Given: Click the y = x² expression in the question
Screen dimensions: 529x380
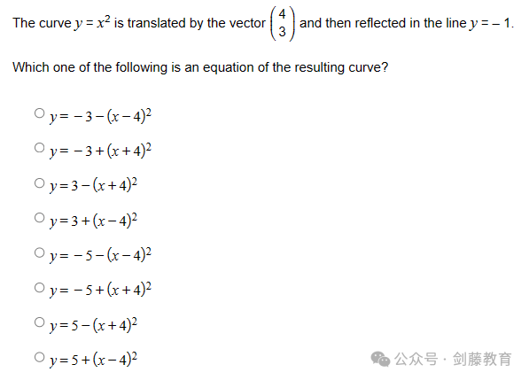Looking at the screenshot, I should [92, 23].
